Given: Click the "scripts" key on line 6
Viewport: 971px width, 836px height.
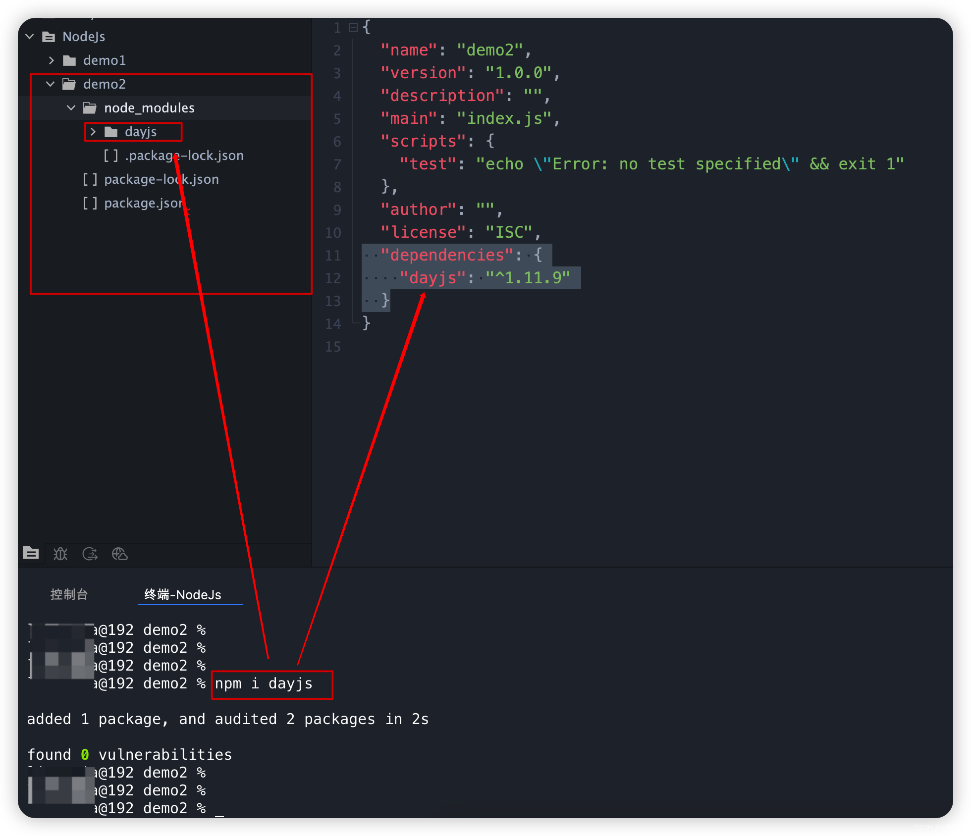Looking at the screenshot, I should point(424,141).
